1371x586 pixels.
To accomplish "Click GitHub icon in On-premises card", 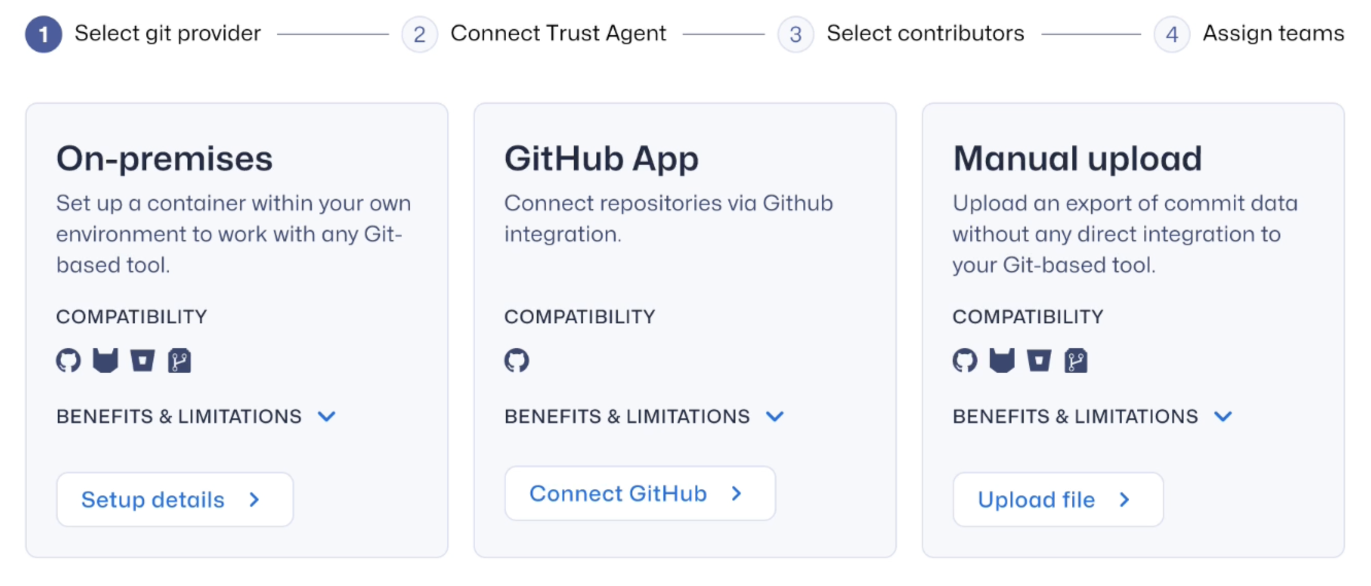I will pos(68,361).
